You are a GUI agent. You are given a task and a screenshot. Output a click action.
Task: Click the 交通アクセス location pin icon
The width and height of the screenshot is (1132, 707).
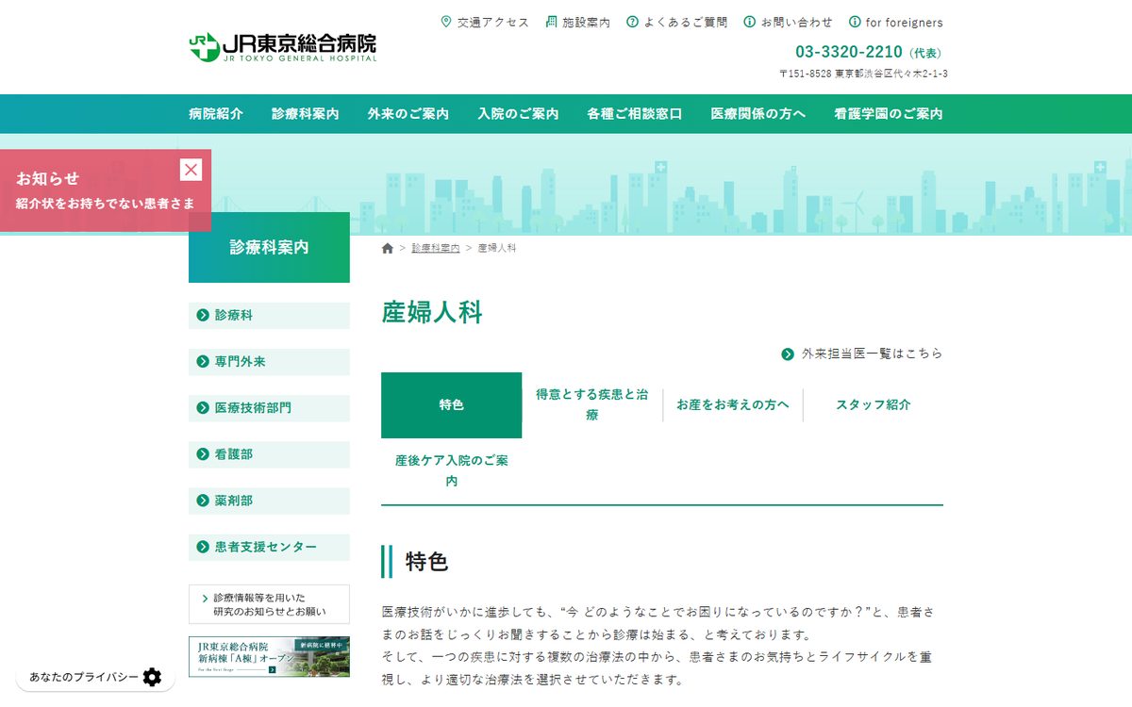point(446,22)
